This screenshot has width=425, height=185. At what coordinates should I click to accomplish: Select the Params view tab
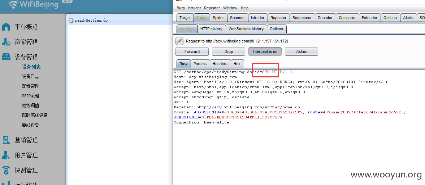200,64
